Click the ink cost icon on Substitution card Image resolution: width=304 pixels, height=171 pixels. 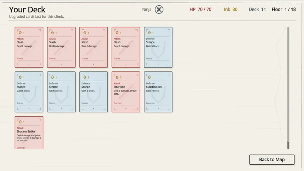point(149,77)
